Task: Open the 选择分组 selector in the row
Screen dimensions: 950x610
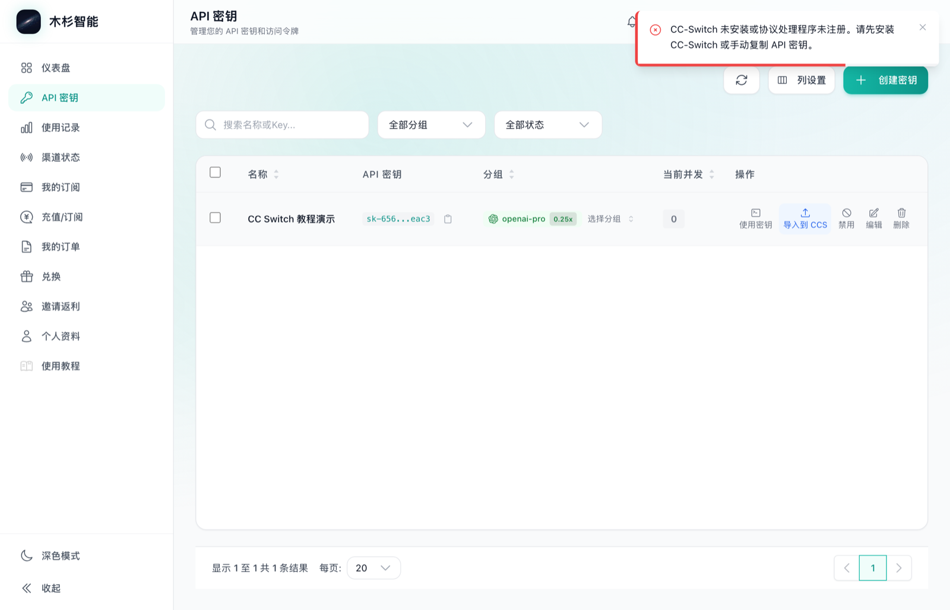Action: click(610, 219)
